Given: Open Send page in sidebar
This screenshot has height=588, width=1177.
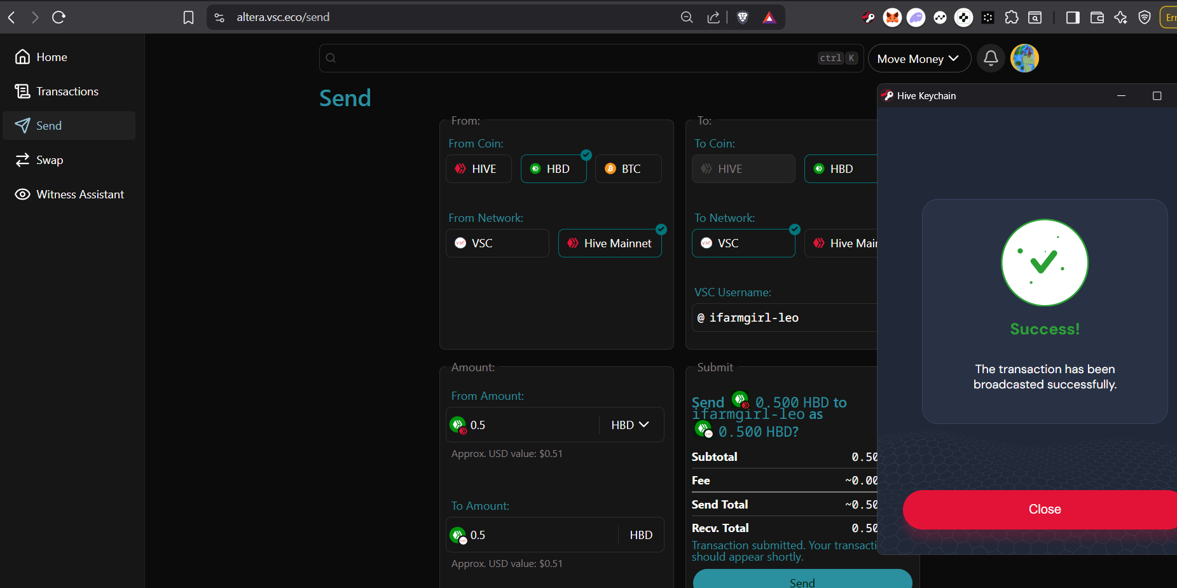Looking at the screenshot, I should 69,126.
